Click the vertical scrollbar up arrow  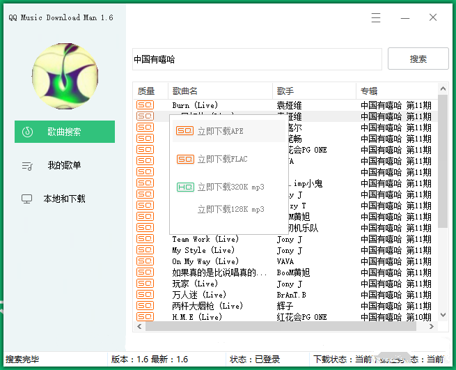(443, 88)
